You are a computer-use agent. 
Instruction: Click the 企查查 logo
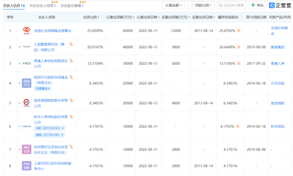(280, 5)
